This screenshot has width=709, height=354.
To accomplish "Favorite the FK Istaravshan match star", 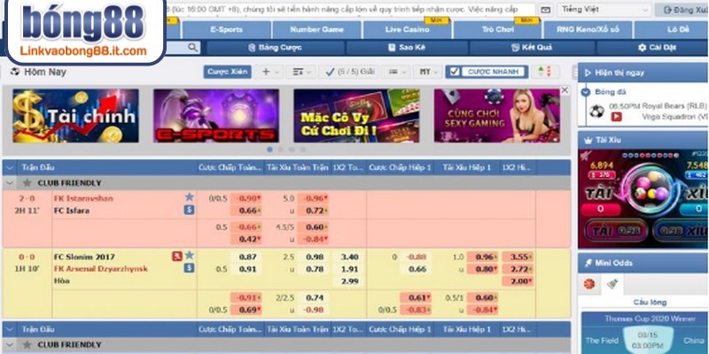I will coord(189,197).
